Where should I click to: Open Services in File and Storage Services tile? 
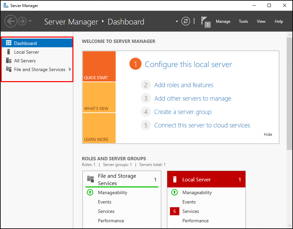pos(106,211)
